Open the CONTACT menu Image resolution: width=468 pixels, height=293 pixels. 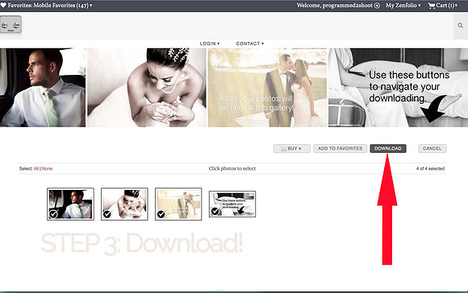click(250, 43)
